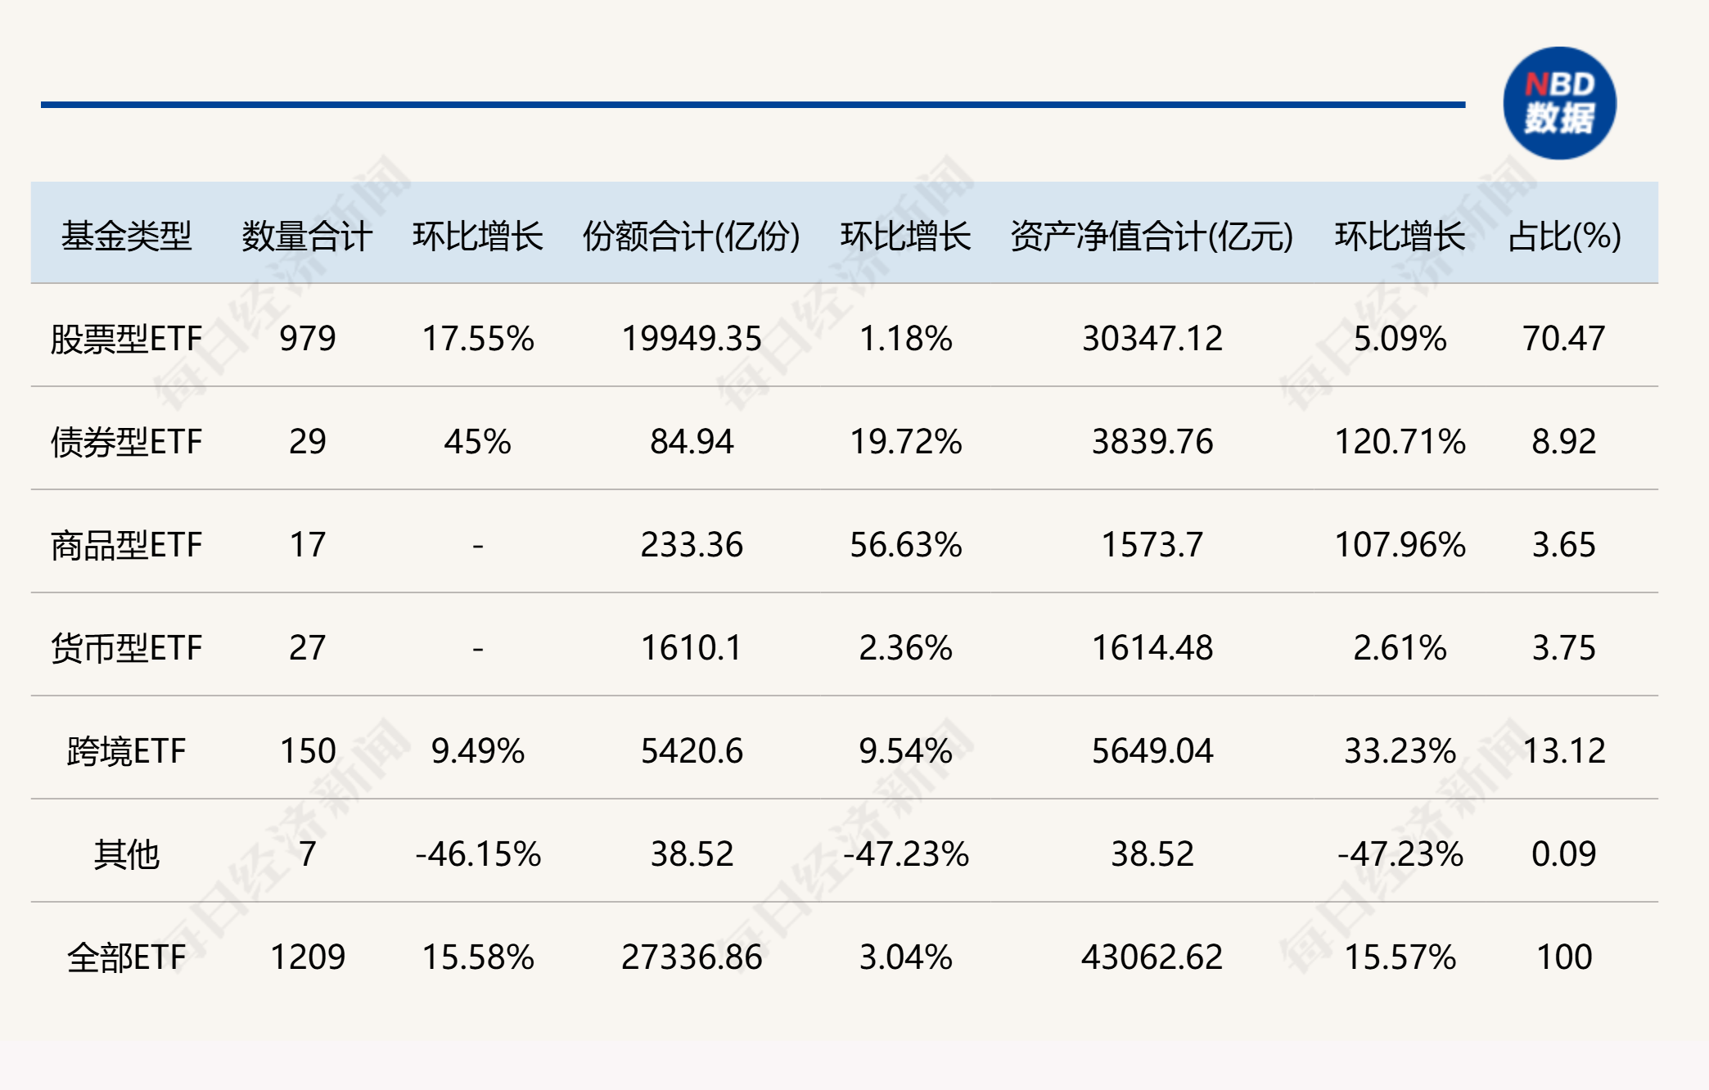Click the 120.71% growth cell
Image resolution: width=1709 pixels, height=1090 pixels.
(1400, 442)
